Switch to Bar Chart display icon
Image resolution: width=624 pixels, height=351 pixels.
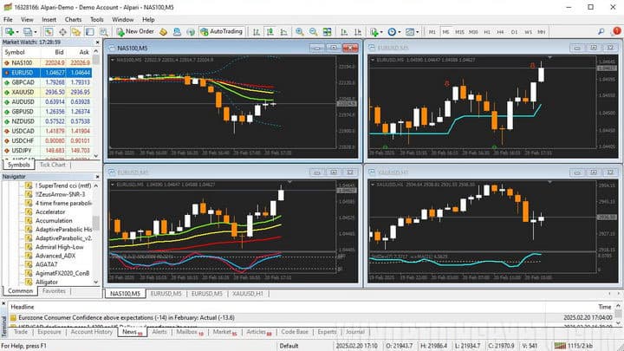[257, 32]
